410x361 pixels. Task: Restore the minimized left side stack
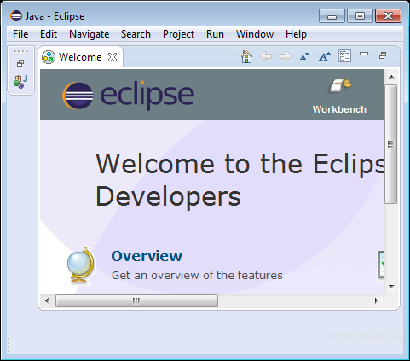[20, 63]
